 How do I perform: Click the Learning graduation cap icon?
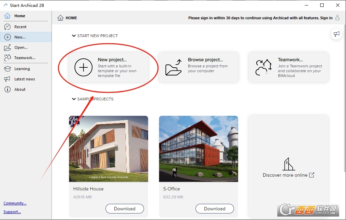(x=8, y=69)
